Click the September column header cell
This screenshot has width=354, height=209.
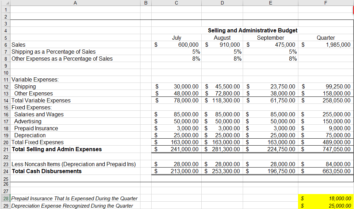point(271,38)
